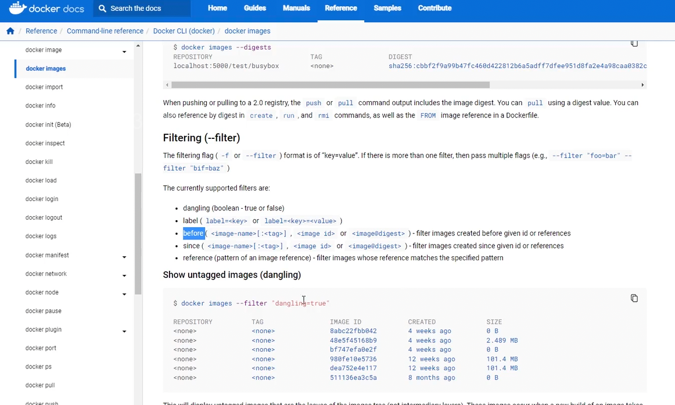Go to the home breadcrumb icon
675x405 pixels.
coord(10,31)
